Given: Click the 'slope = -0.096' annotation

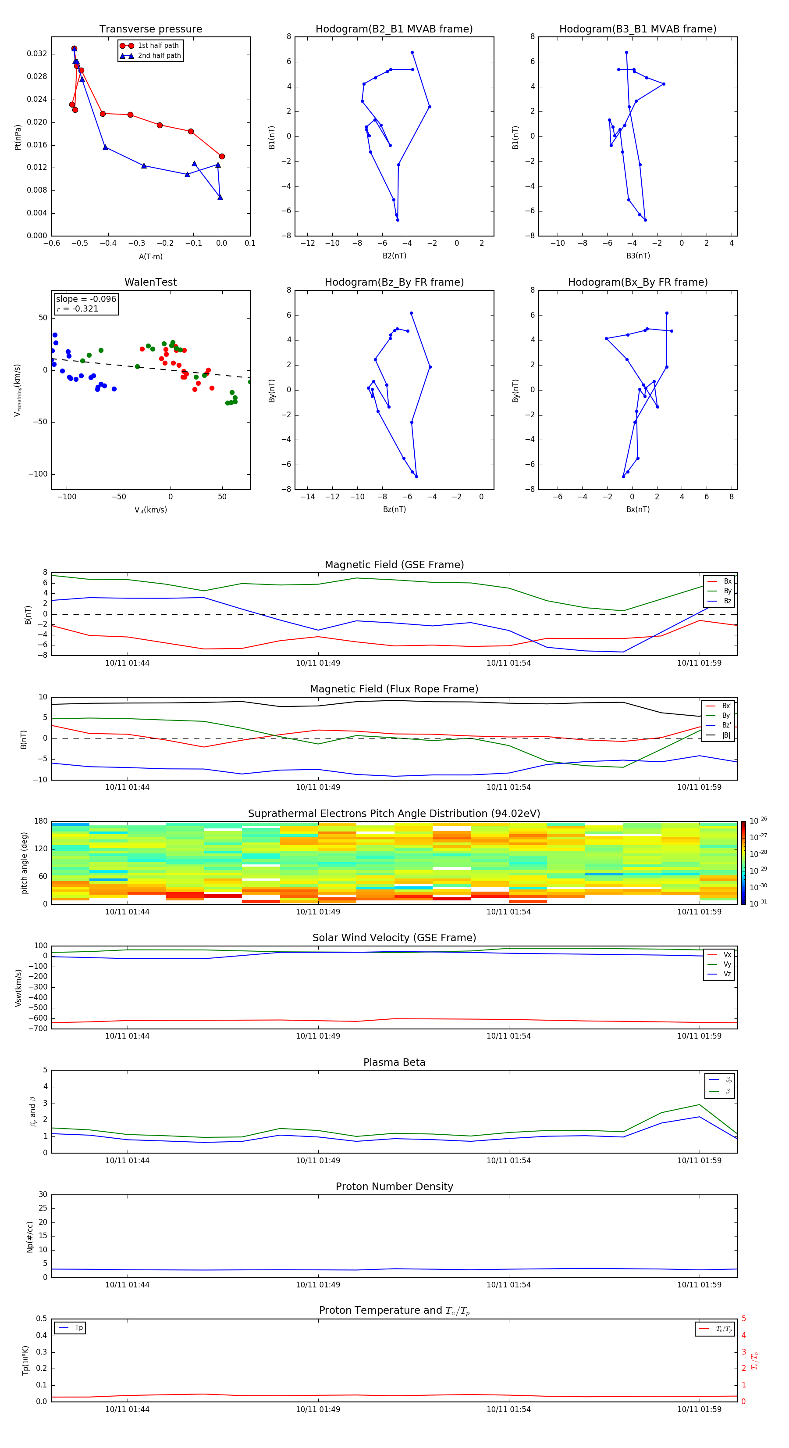Looking at the screenshot, I should click(86, 299).
